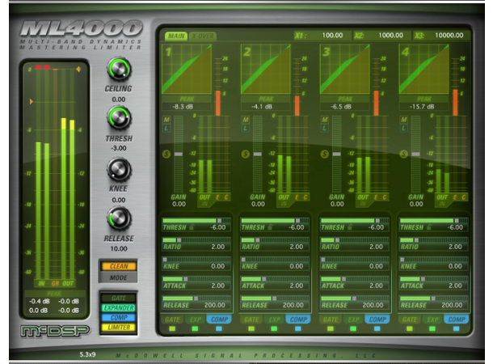The width and height of the screenshot is (493, 364).
Task: Toggle band 1 gate enable indicator
Action: coord(172,328)
